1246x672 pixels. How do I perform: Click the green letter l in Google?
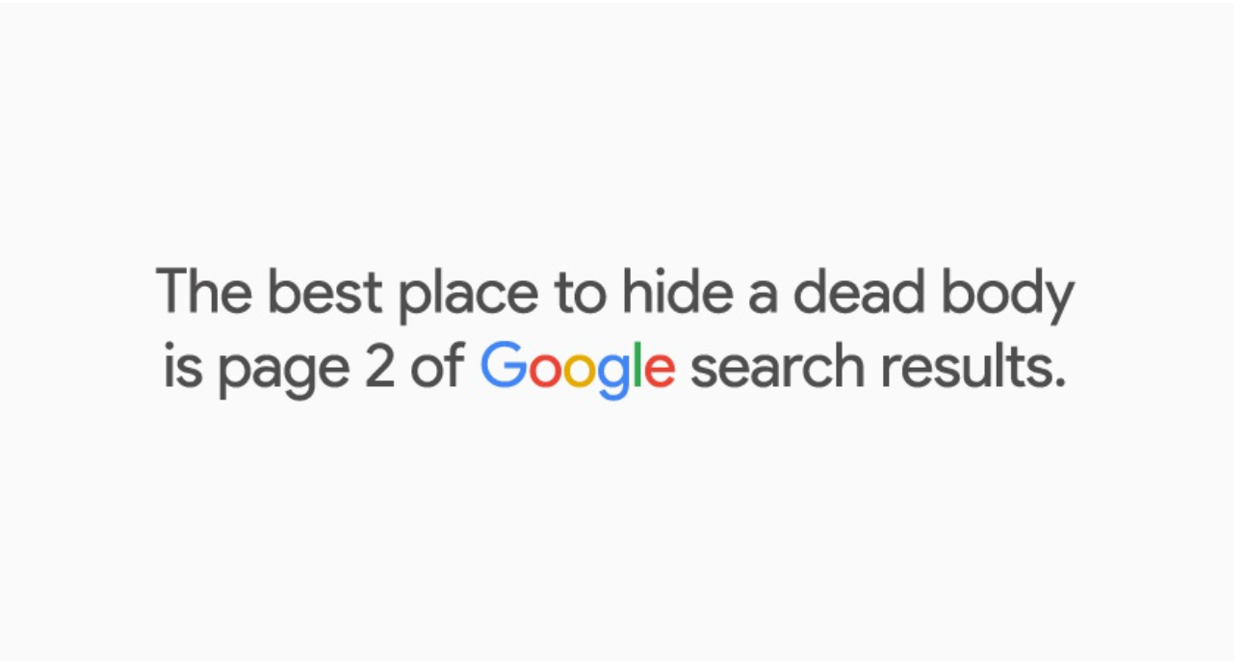(x=636, y=364)
